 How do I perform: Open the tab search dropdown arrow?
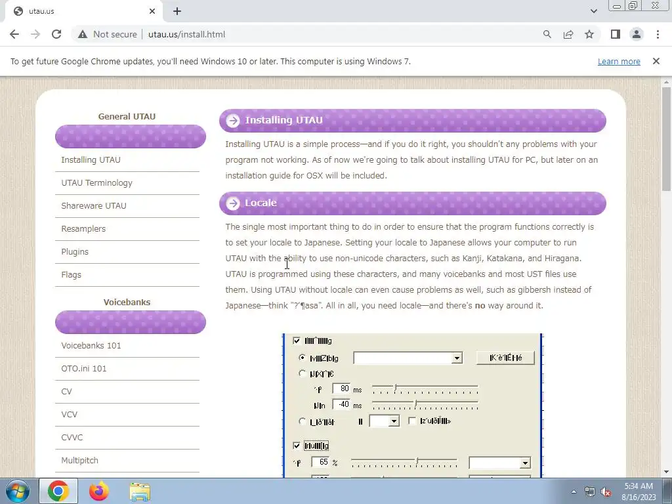(x=593, y=11)
